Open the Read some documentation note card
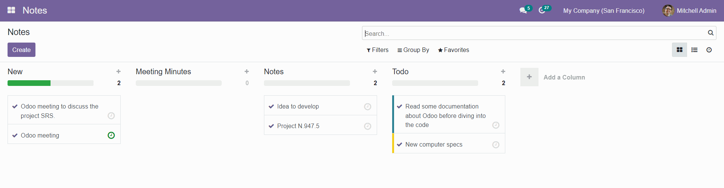The width and height of the screenshot is (724, 188). 449,115
